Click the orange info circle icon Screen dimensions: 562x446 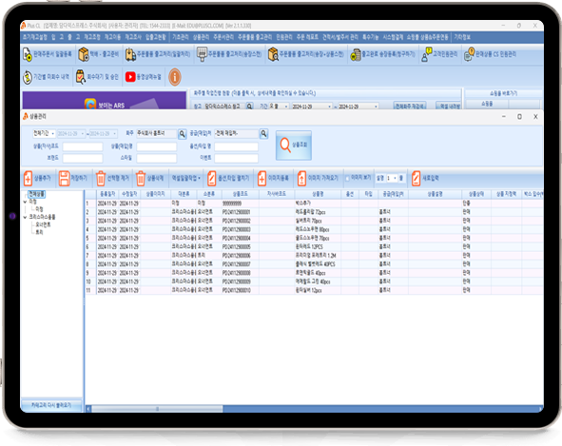coord(175,77)
